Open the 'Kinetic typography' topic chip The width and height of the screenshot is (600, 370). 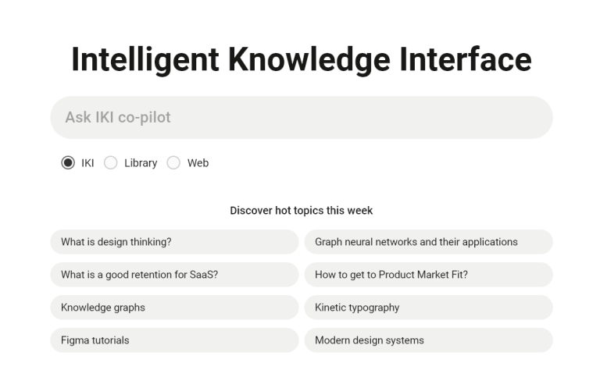click(429, 308)
